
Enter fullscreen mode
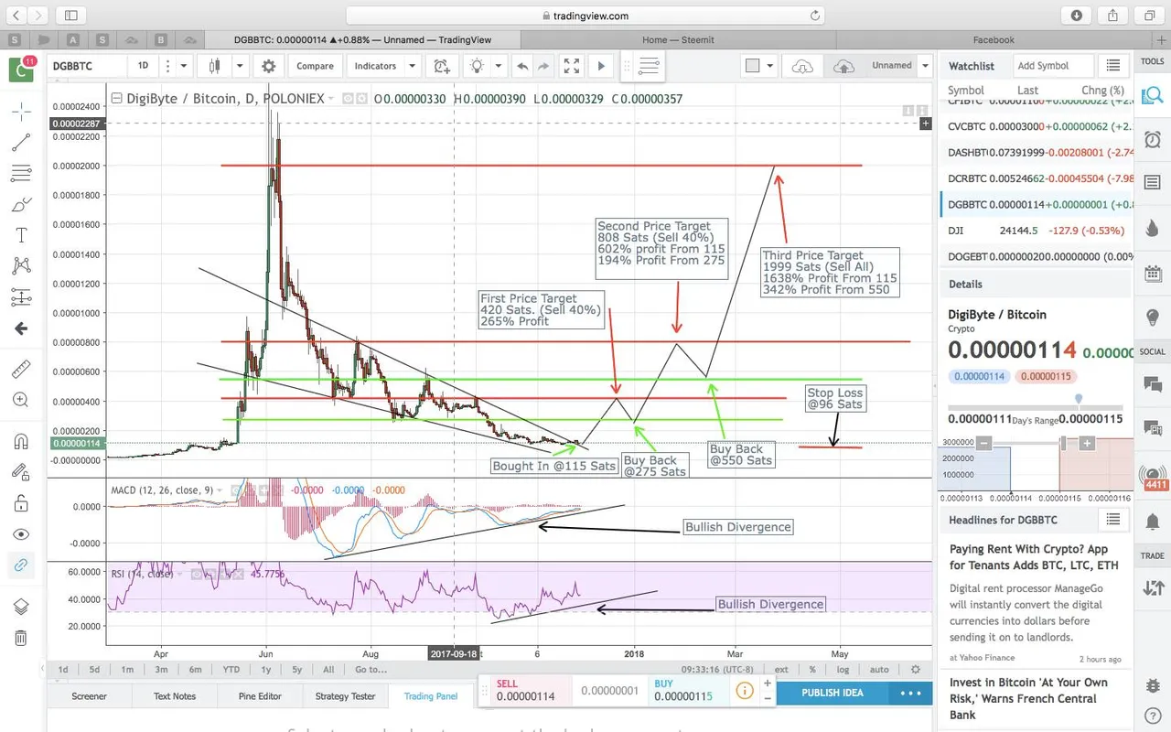(572, 66)
